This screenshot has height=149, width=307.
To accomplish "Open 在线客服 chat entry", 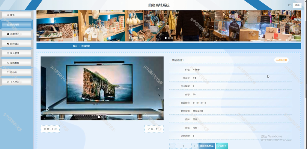I will [x=16, y=63].
